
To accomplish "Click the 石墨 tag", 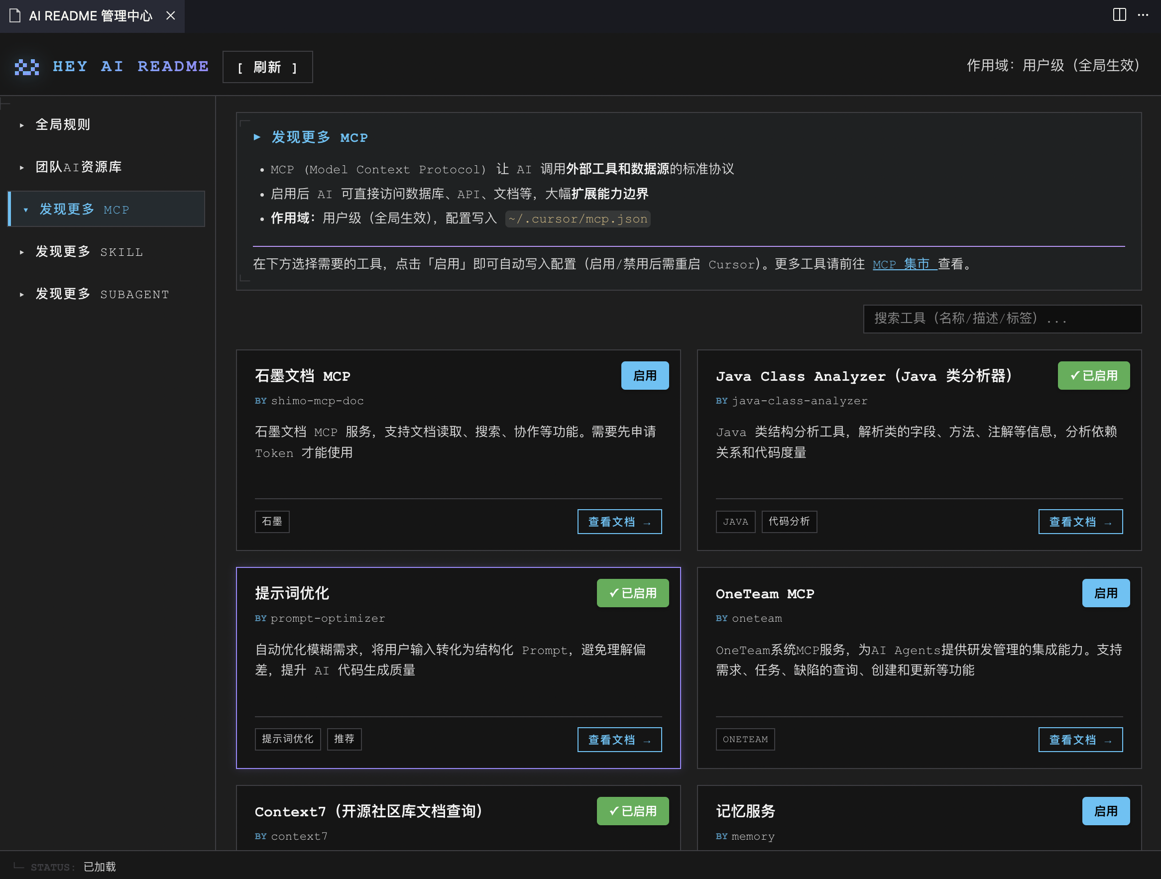I will point(272,522).
